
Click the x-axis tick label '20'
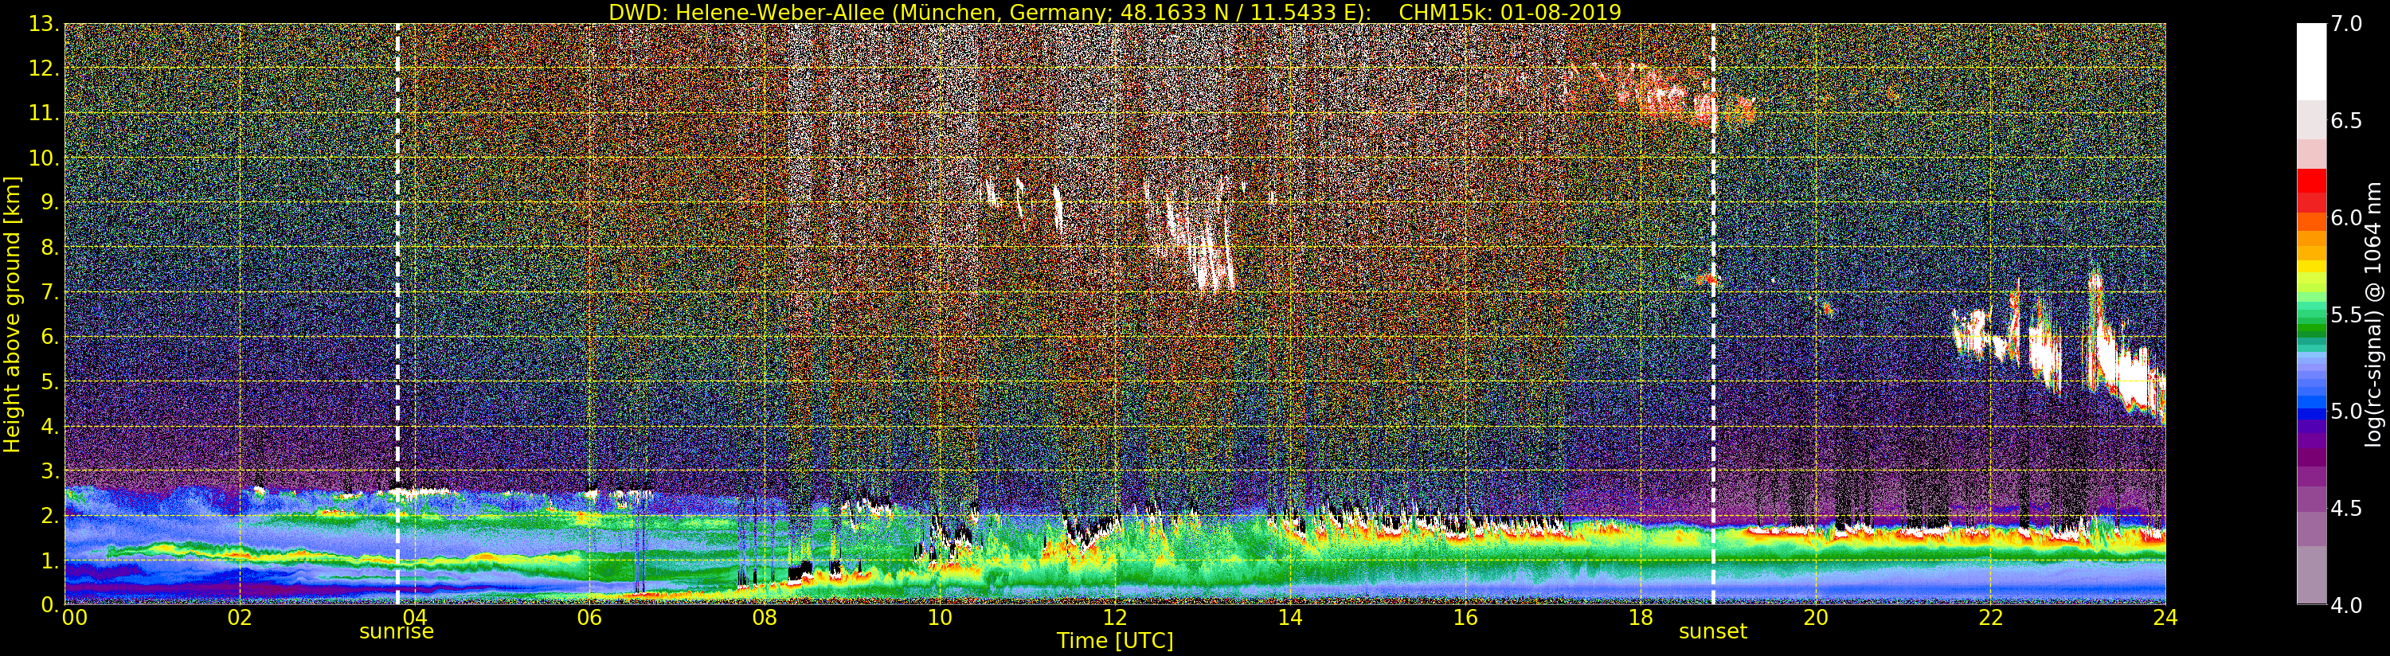[1815, 618]
